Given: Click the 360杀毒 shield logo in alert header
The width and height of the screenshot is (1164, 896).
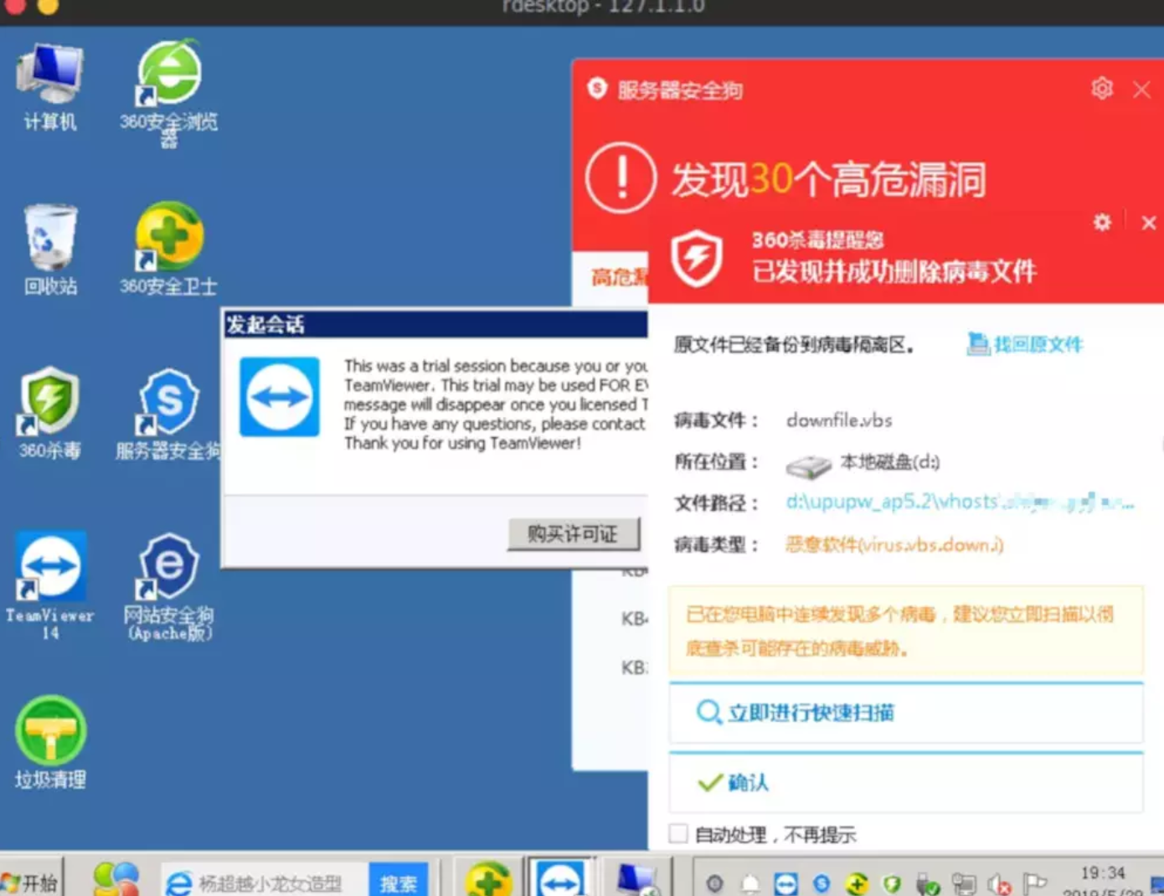Looking at the screenshot, I should click(697, 258).
